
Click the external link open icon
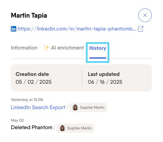[x=141, y=29]
